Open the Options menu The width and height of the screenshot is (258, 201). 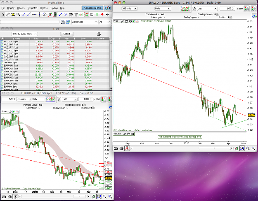click(x=44, y=8)
